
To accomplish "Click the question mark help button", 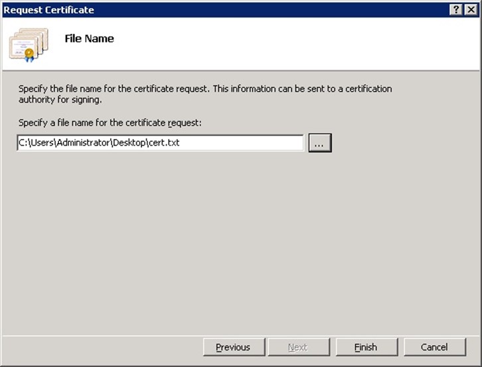I will pyautogui.click(x=456, y=9).
